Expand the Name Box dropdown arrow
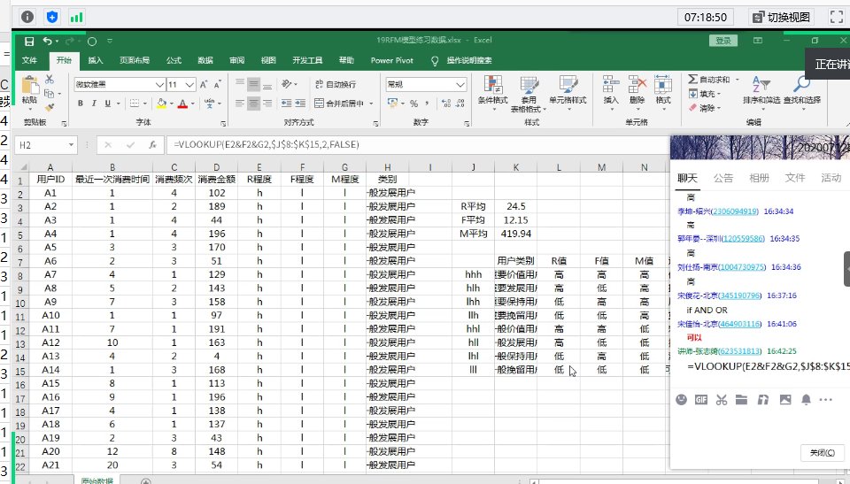Screen dimensions: 850x484 [x=71, y=145]
